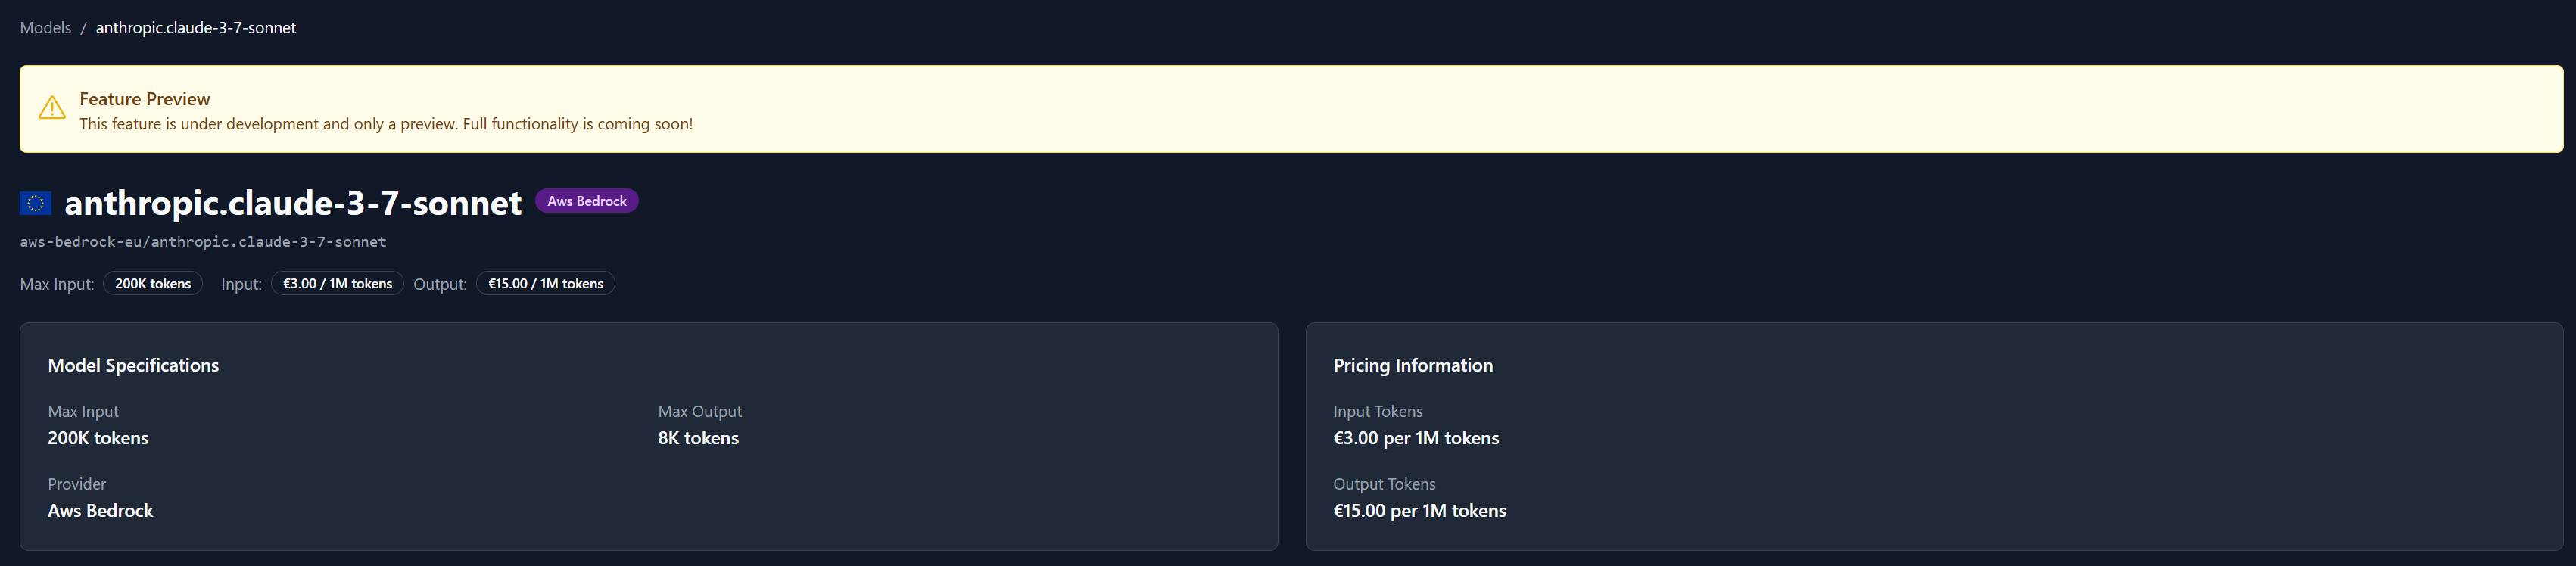2576x566 pixels.
Task: Click the €15.00 / 1M tokens output pill
Action: pyautogui.click(x=545, y=284)
